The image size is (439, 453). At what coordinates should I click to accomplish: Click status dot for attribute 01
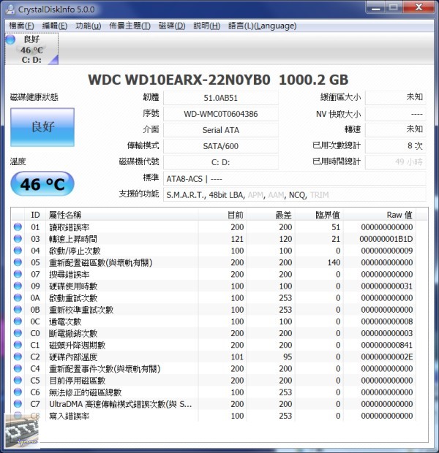(18, 226)
